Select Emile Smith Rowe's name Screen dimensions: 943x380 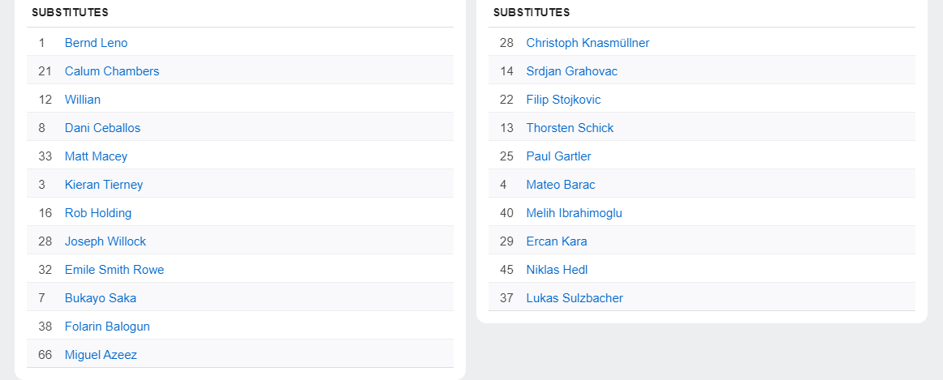114,270
